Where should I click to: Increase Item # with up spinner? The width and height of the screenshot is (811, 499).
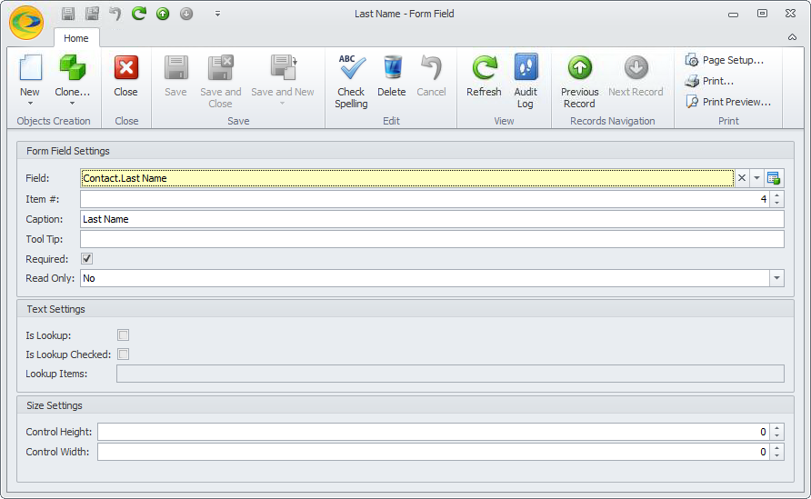click(776, 195)
